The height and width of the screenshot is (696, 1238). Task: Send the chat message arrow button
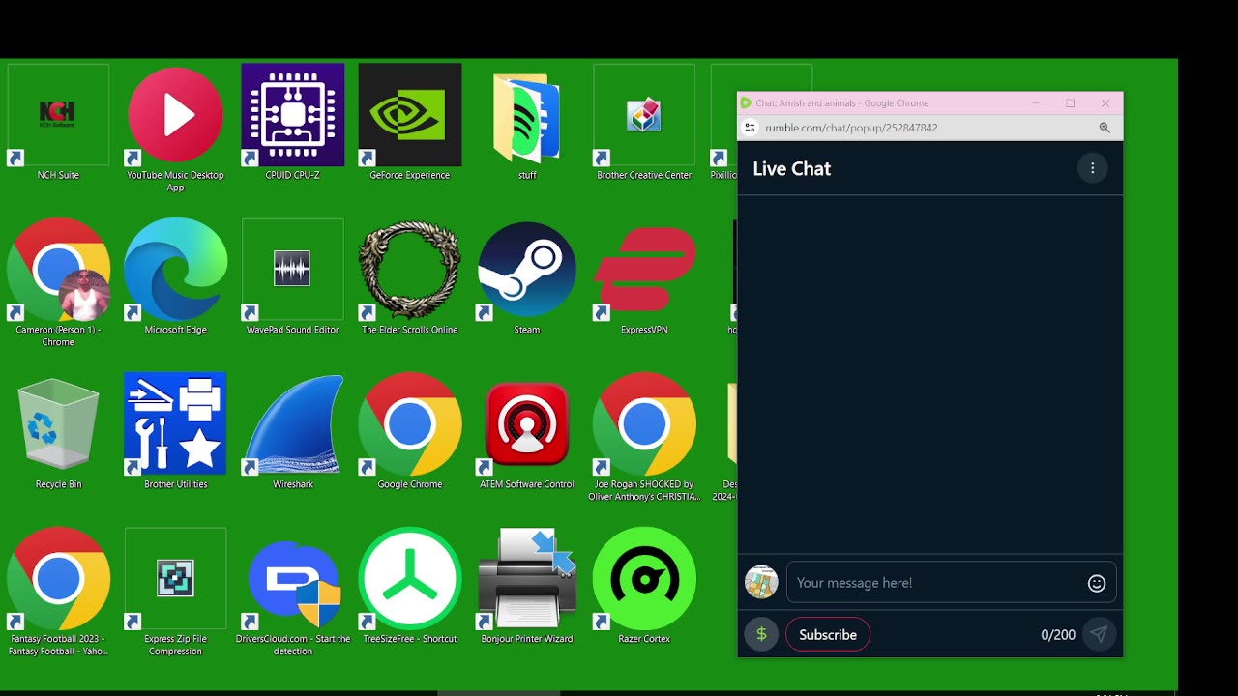pyautogui.click(x=1099, y=635)
